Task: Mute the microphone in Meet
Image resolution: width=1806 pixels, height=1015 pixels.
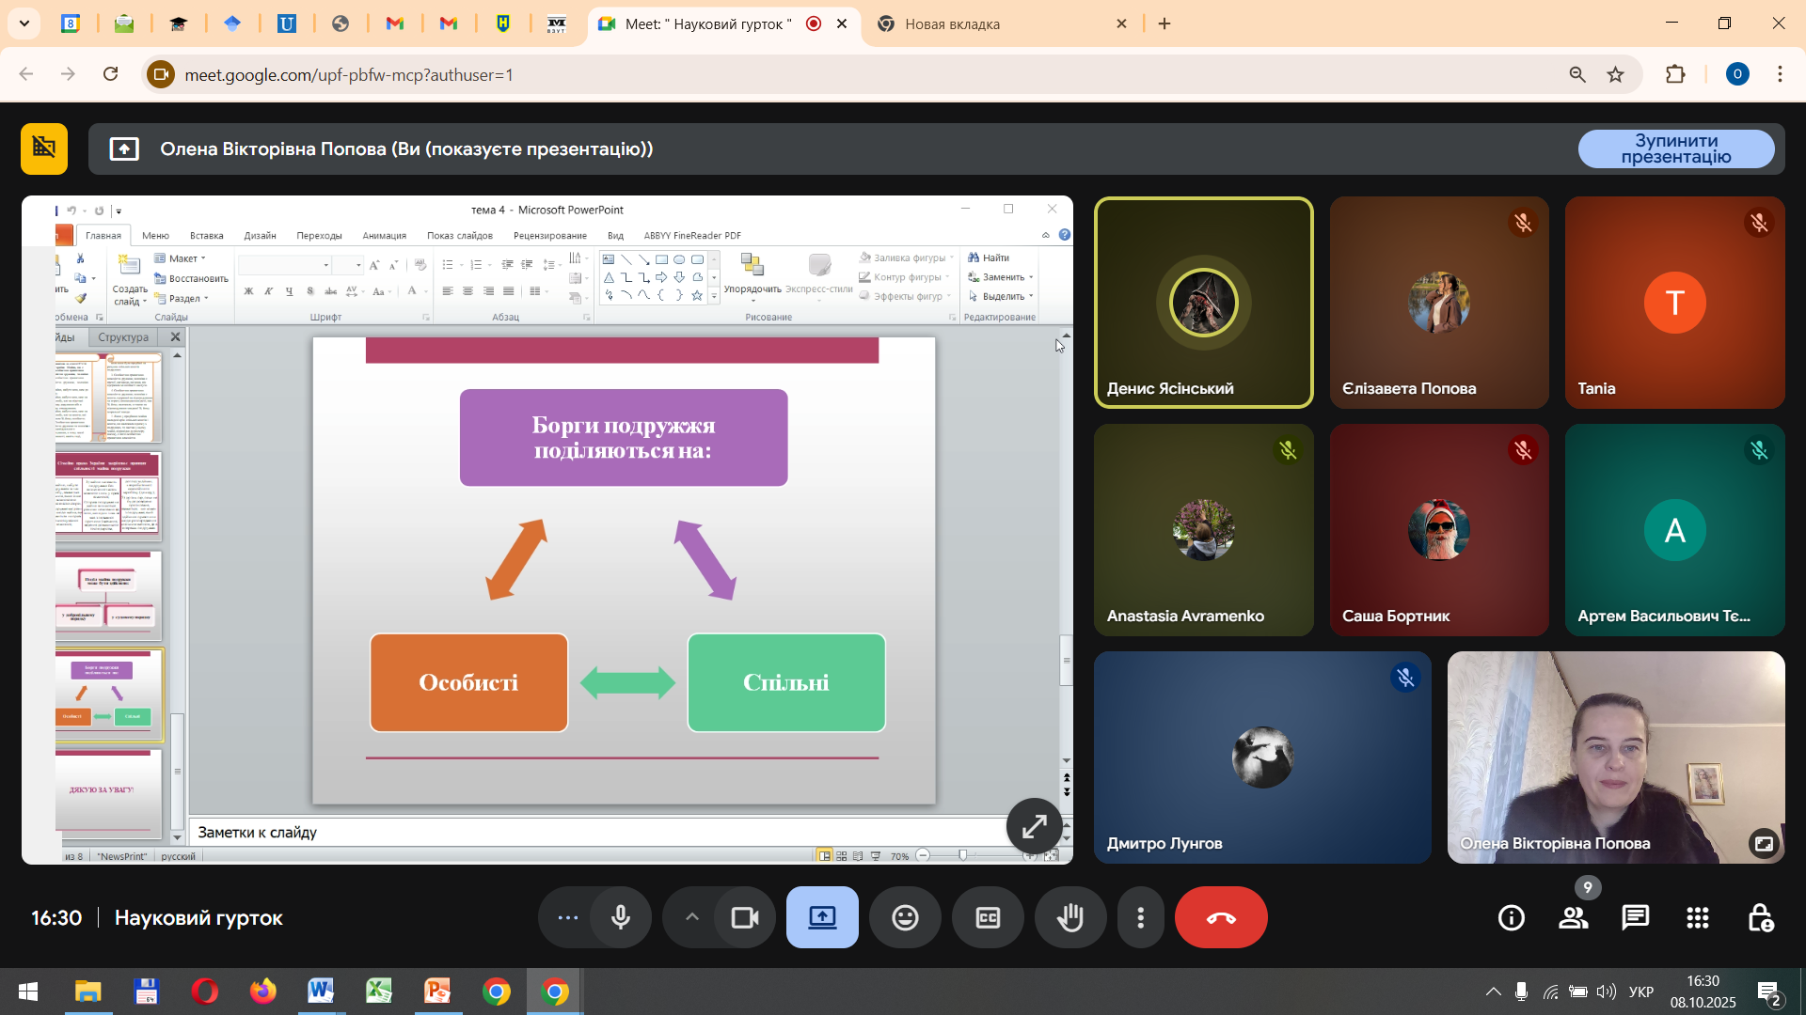Action: pos(621,918)
